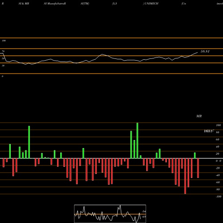Click the -60 label on the MR axis
Image resolution: width=223 pixels, height=223 pixels.
(218, 182)
